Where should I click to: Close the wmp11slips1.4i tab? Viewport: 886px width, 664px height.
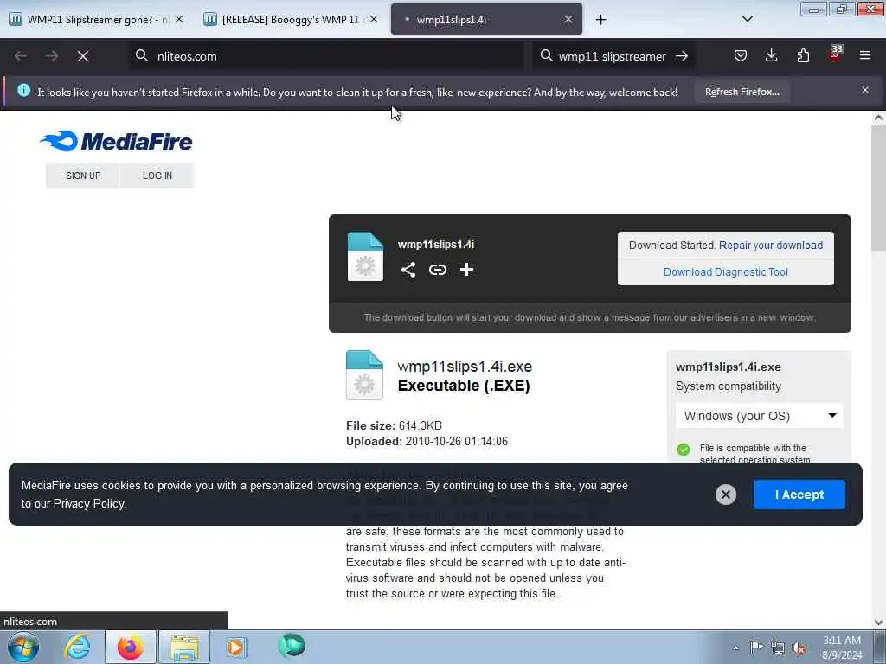click(568, 19)
